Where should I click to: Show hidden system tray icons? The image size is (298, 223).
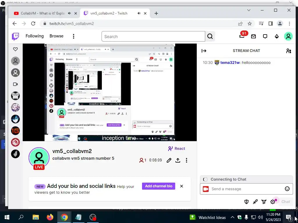(232, 217)
